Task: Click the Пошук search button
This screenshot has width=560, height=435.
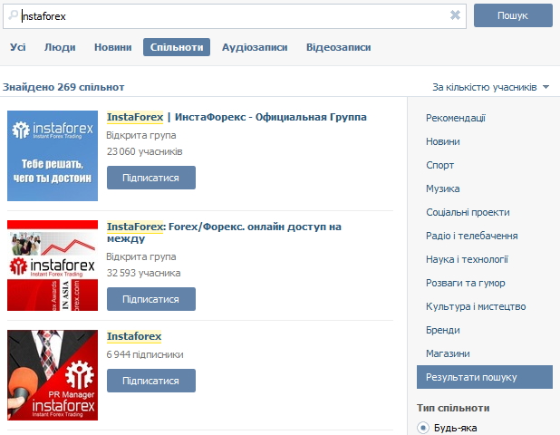Action: 513,15
